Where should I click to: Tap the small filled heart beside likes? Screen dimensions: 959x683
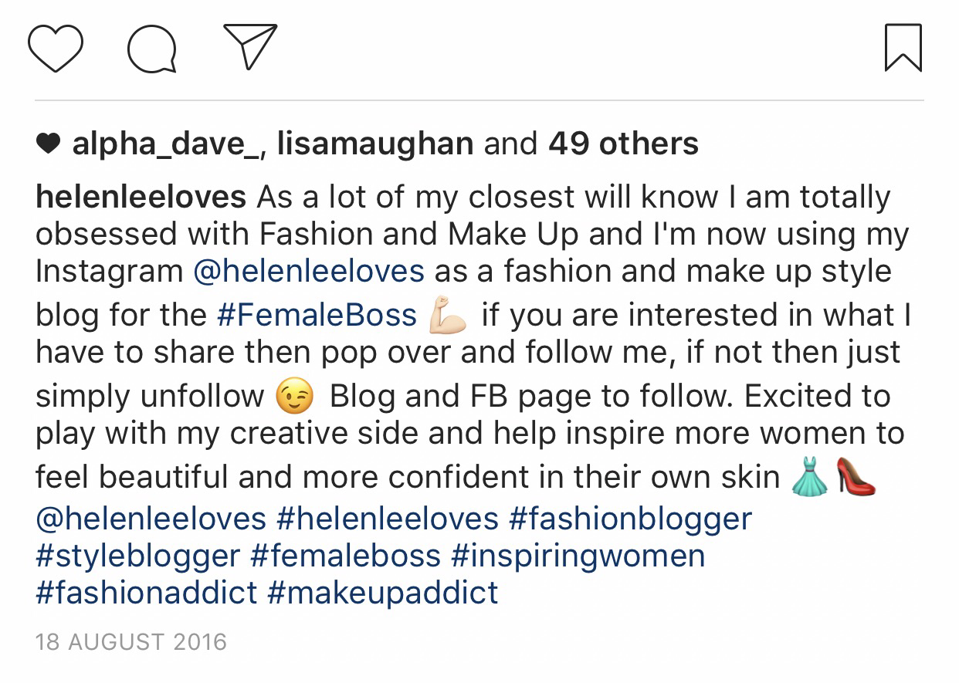49,144
